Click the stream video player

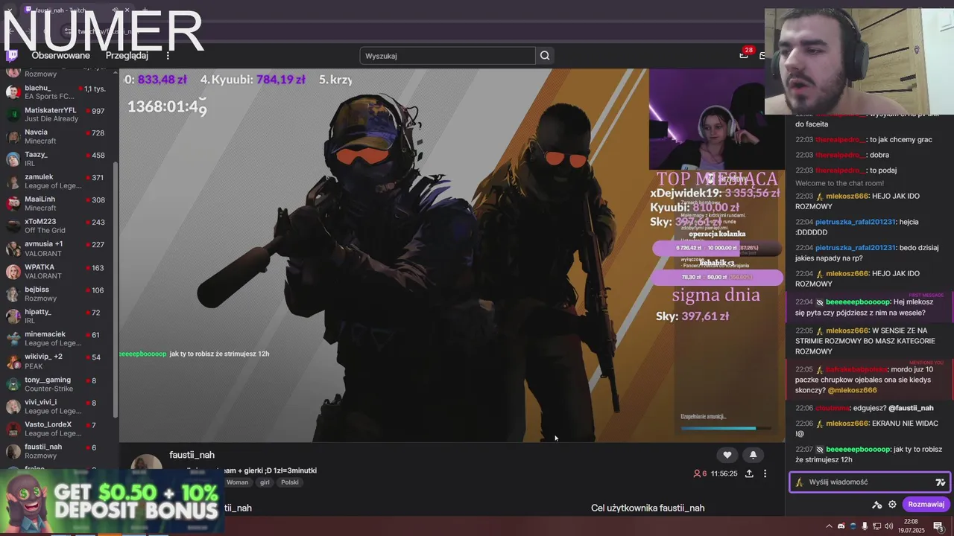pyautogui.click(x=452, y=255)
